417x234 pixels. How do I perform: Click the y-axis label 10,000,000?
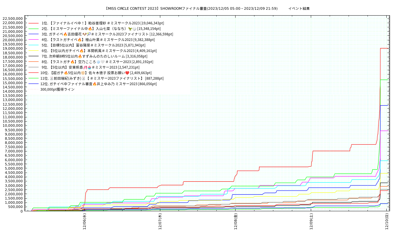point(13,126)
